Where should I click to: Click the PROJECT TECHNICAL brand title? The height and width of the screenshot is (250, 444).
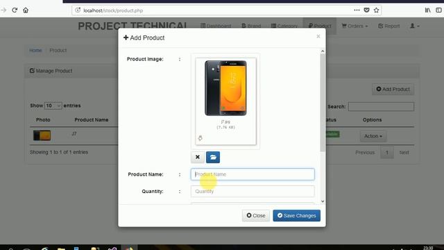pos(133,26)
